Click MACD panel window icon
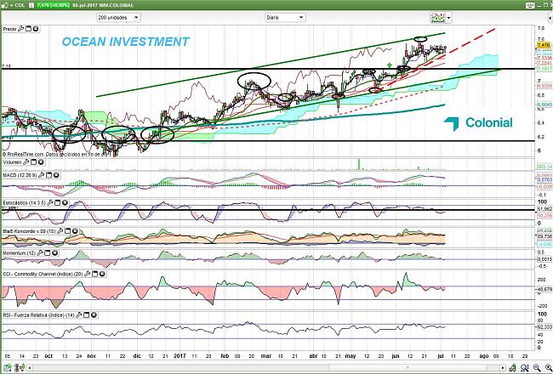 (x=49, y=175)
